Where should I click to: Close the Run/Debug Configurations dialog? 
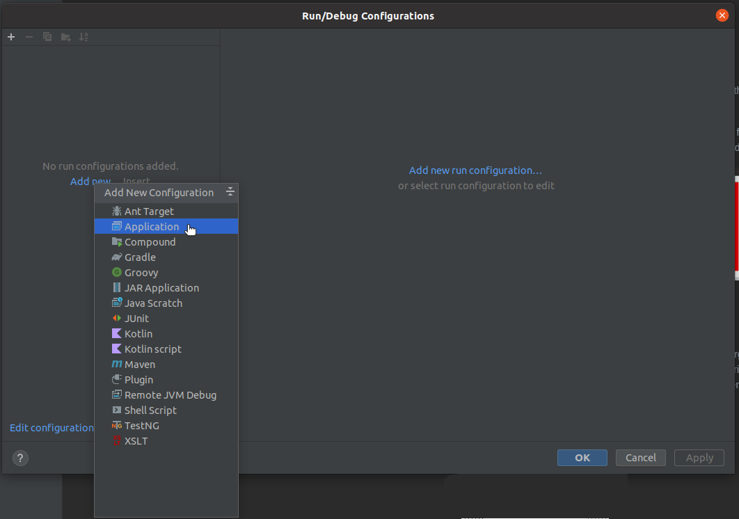tap(722, 15)
